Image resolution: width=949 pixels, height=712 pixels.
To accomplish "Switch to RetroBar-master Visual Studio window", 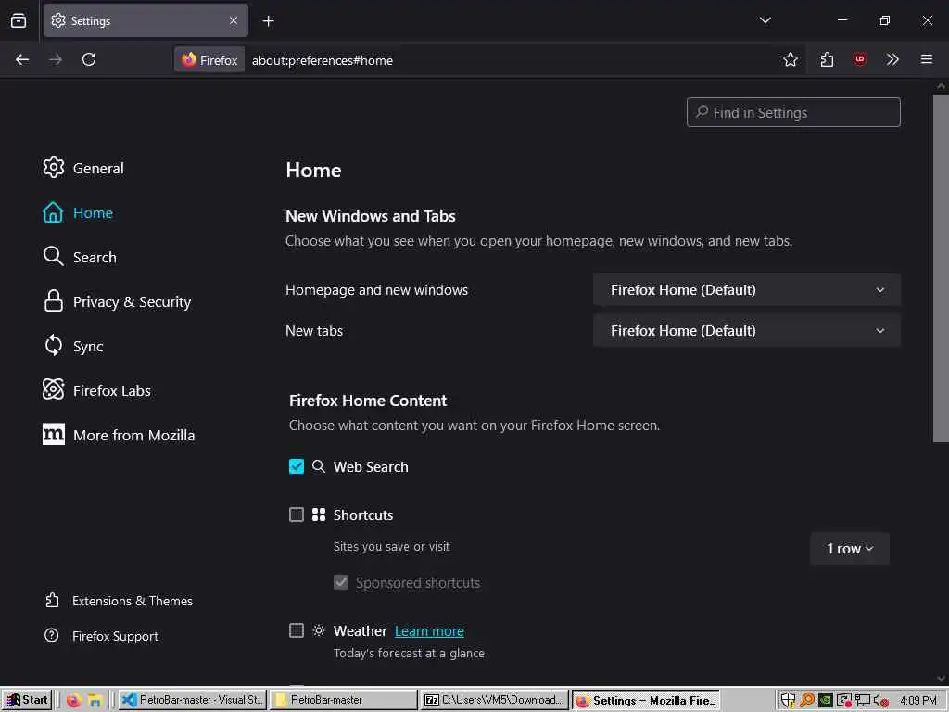I will [x=192, y=700].
